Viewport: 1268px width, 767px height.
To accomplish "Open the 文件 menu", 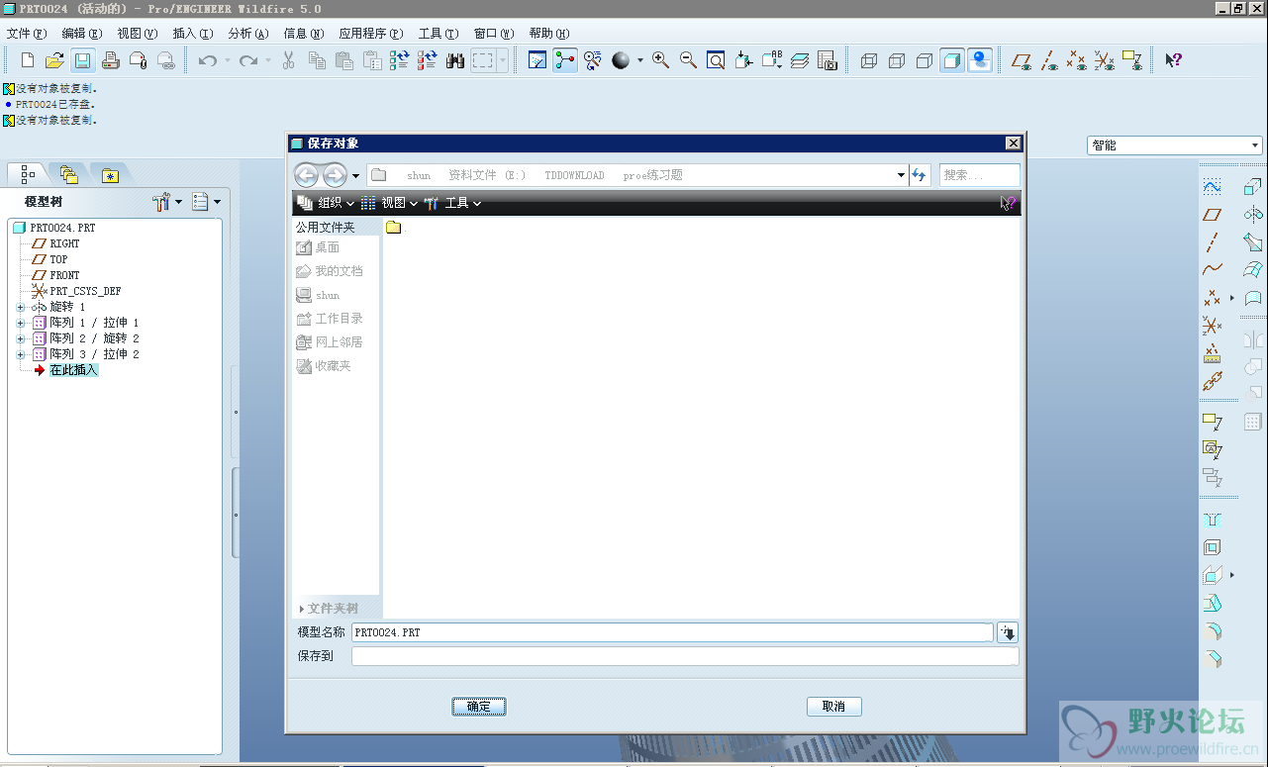I will click(x=26, y=34).
